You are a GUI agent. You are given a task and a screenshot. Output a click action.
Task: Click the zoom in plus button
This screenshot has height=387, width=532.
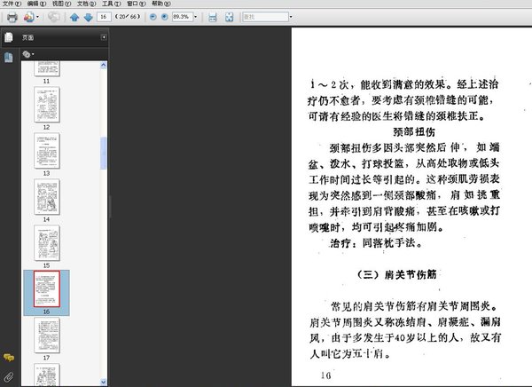(165, 17)
